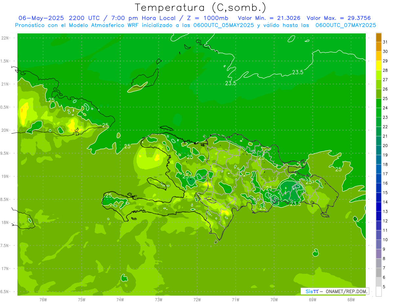Click the longitude label '73W'
The width and height of the screenshot is (394, 304).
pos(159,299)
